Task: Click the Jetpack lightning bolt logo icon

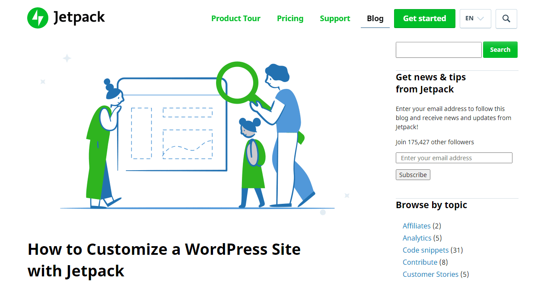Action: click(38, 18)
